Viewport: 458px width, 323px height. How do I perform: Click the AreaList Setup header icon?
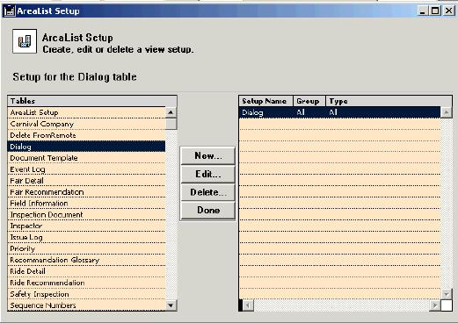[x=25, y=41]
